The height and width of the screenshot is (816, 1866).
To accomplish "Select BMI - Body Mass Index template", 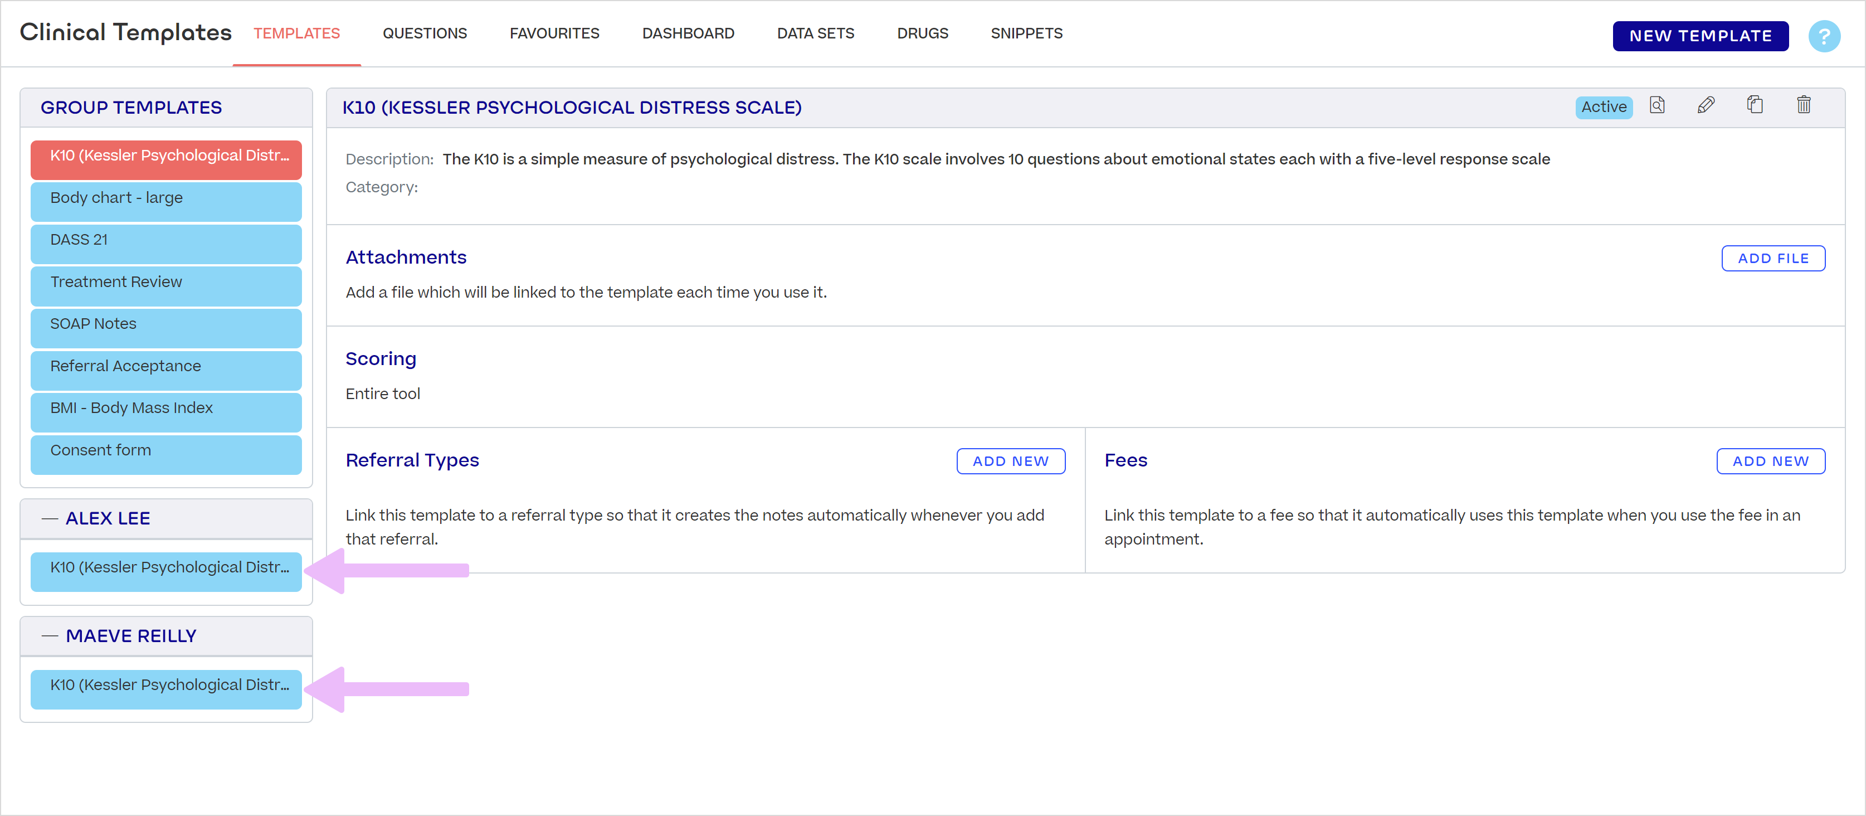I will pyautogui.click(x=166, y=412).
